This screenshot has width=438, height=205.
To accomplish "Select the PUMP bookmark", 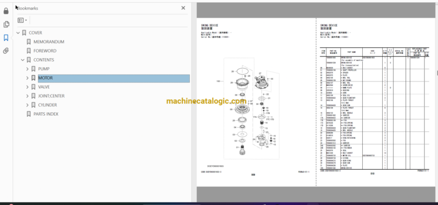I will (43, 69).
